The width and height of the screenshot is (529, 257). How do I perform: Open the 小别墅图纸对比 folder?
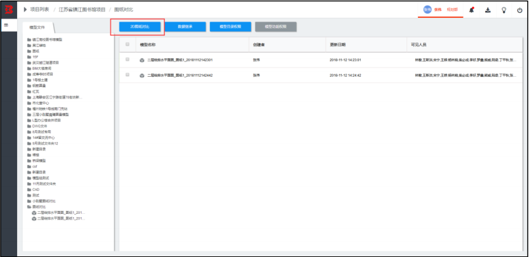tap(44, 201)
